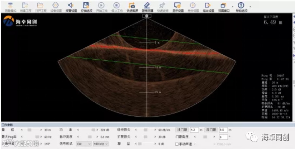Expand the arrow beside 视图窗口

point(233,7)
